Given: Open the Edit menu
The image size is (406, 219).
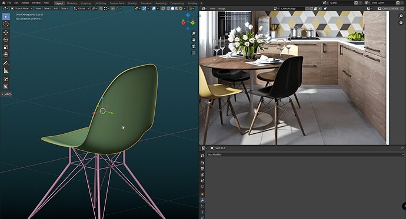Looking at the screenshot, I should [x=16, y=3].
